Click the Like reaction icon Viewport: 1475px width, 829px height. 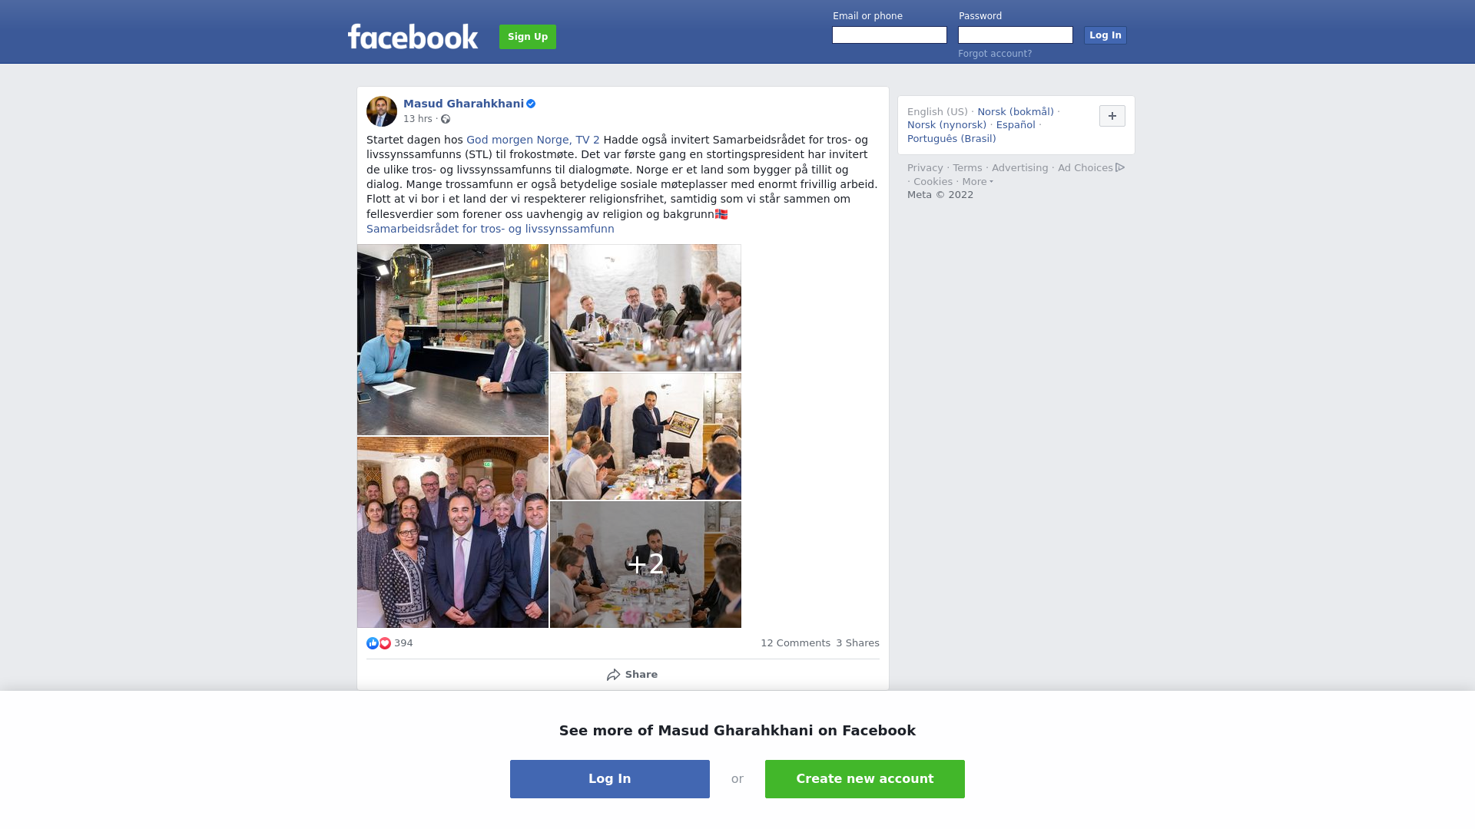tap(373, 643)
